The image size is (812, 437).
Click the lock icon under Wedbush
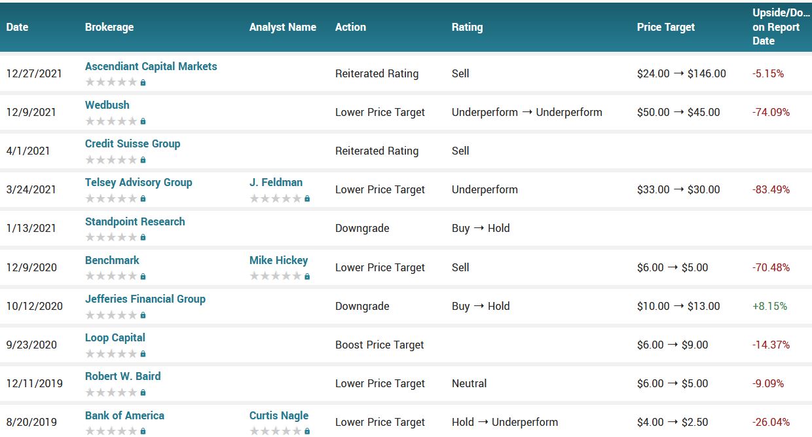143,121
